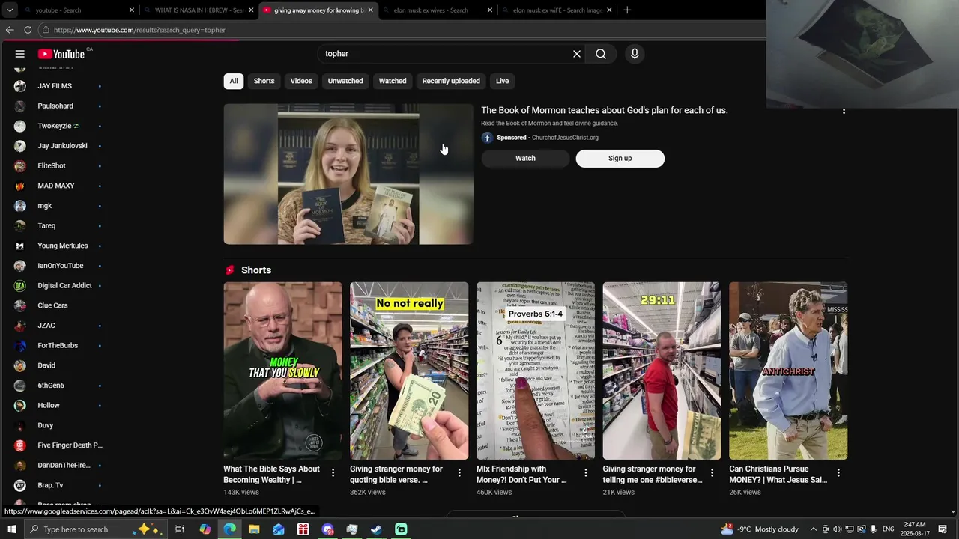Open the weather widget showing -9°C
The height and width of the screenshot is (539, 959).
[x=760, y=529]
